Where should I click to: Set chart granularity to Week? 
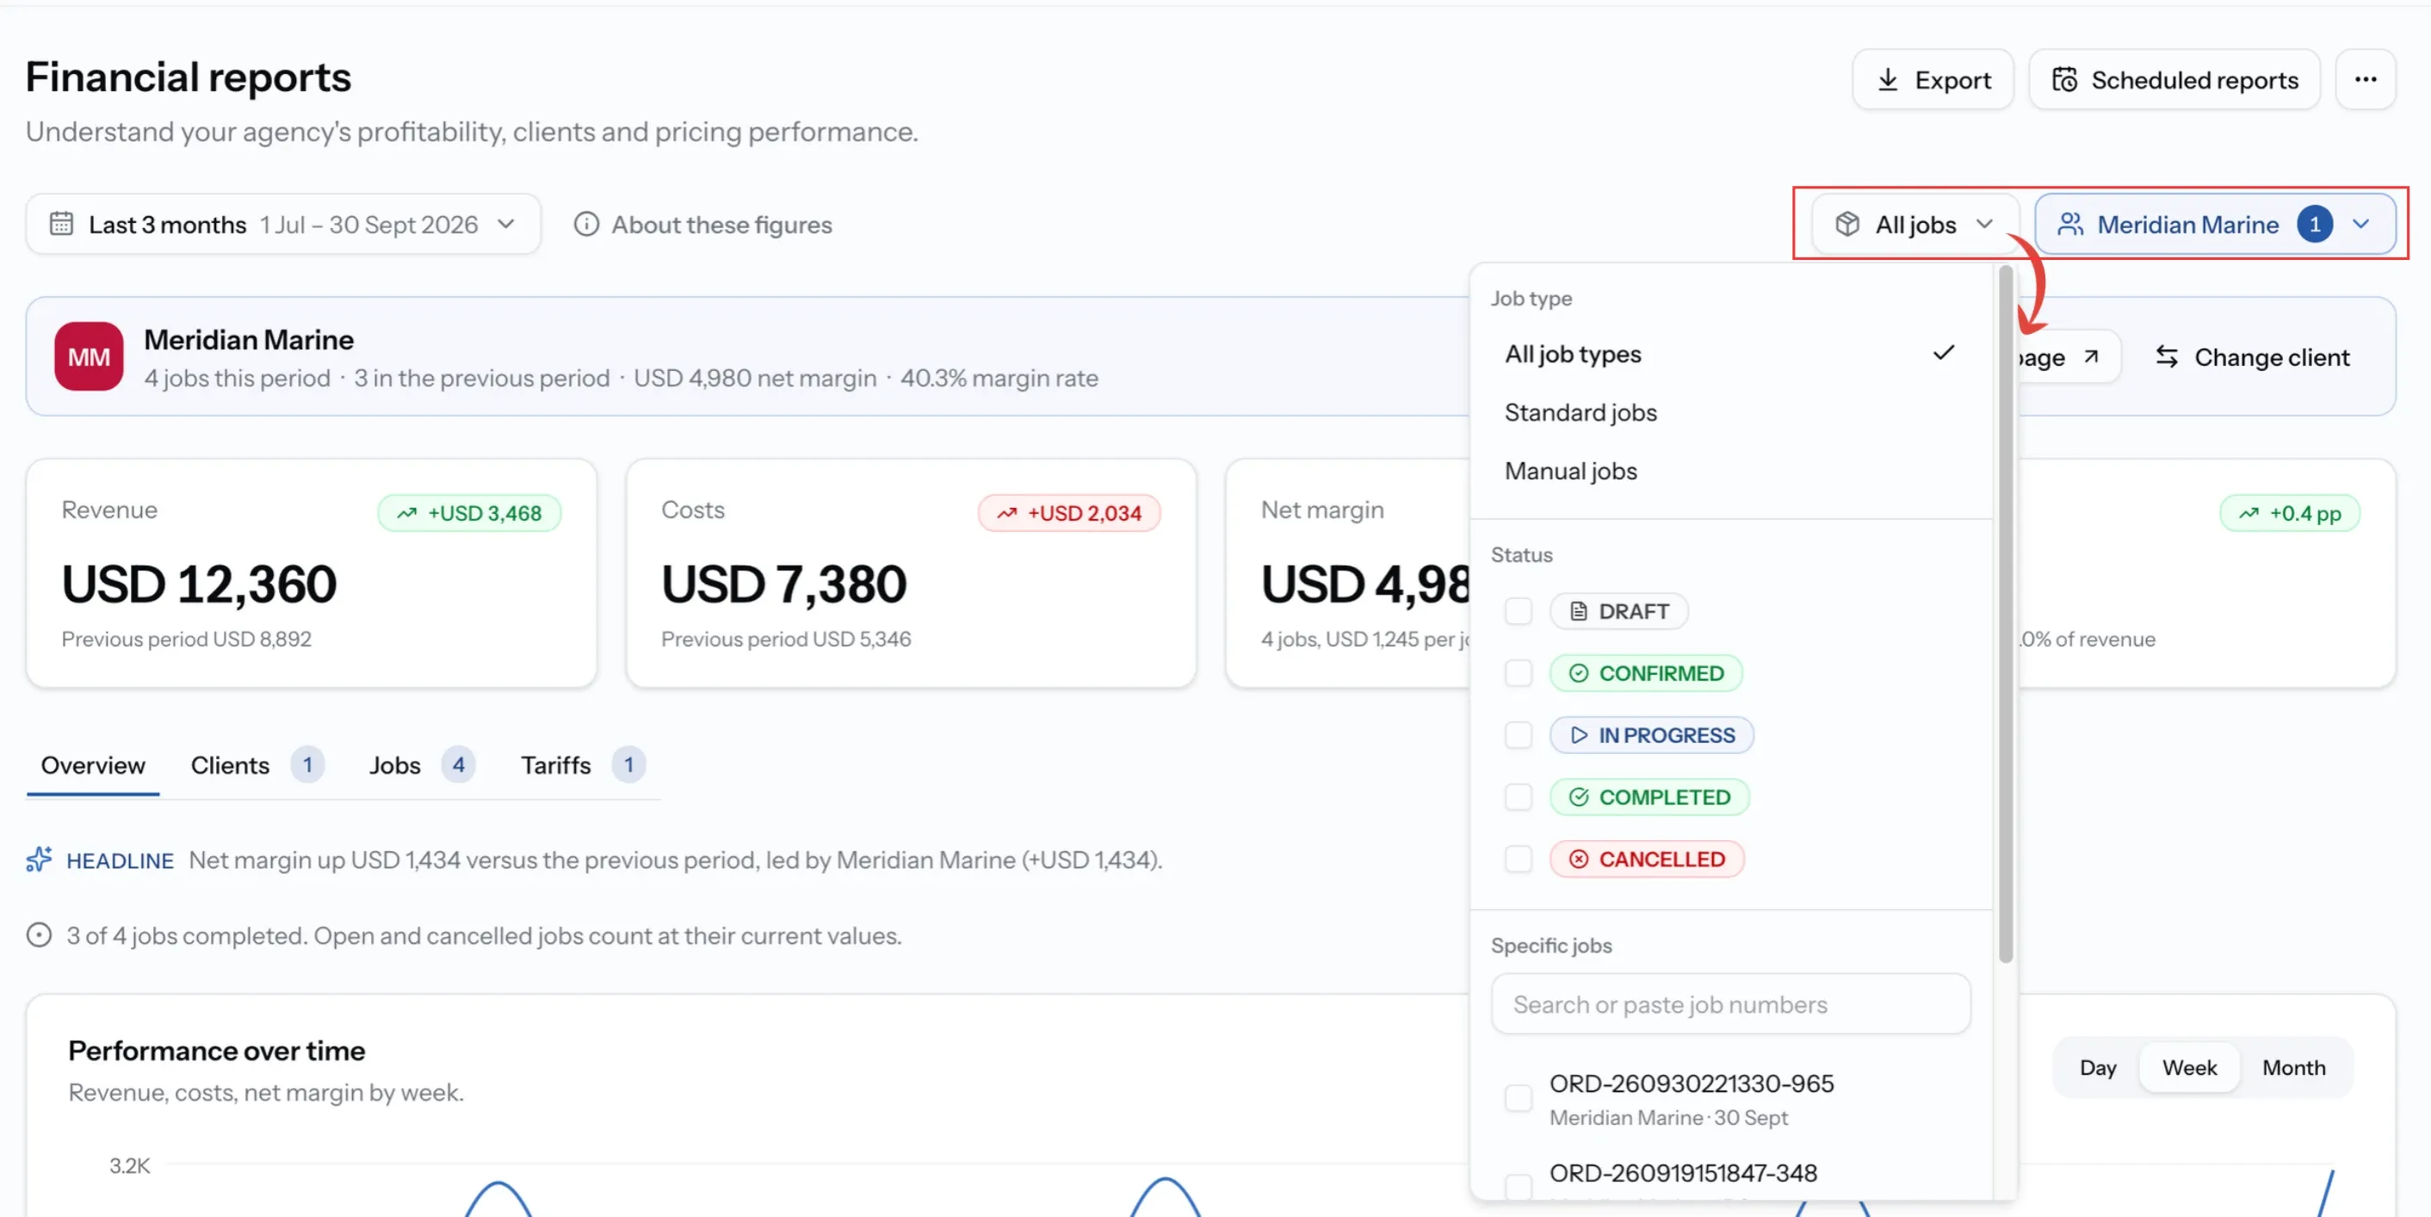[x=2188, y=1068]
